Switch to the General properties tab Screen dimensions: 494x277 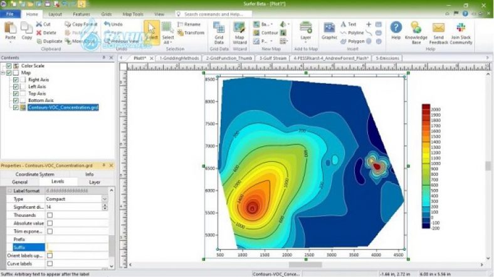19,182
